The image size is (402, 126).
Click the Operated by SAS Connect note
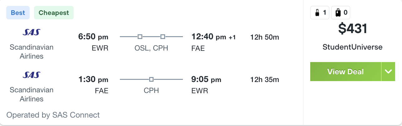53,115
